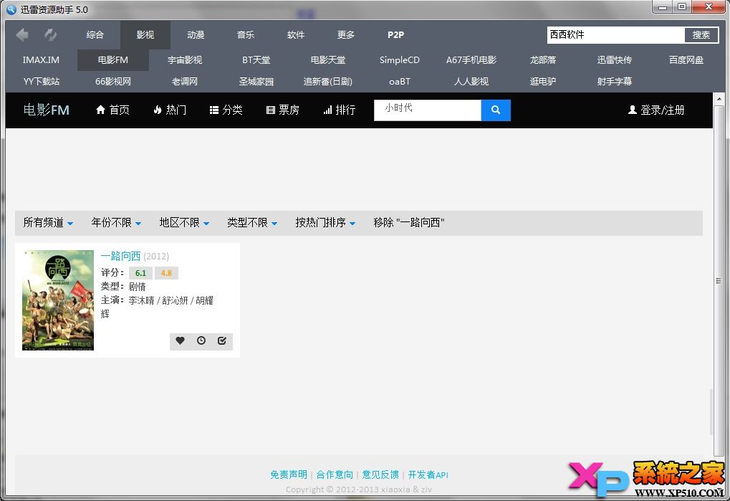Switch to 综合 tab
The height and width of the screenshot is (501, 730).
point(95,35)
